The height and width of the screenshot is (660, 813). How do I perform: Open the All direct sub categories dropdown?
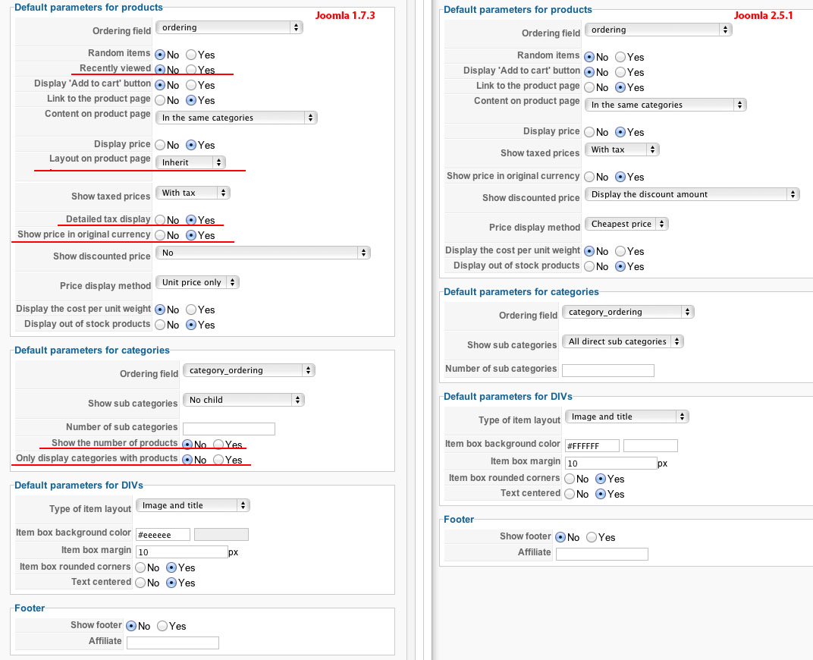point(622,341)
